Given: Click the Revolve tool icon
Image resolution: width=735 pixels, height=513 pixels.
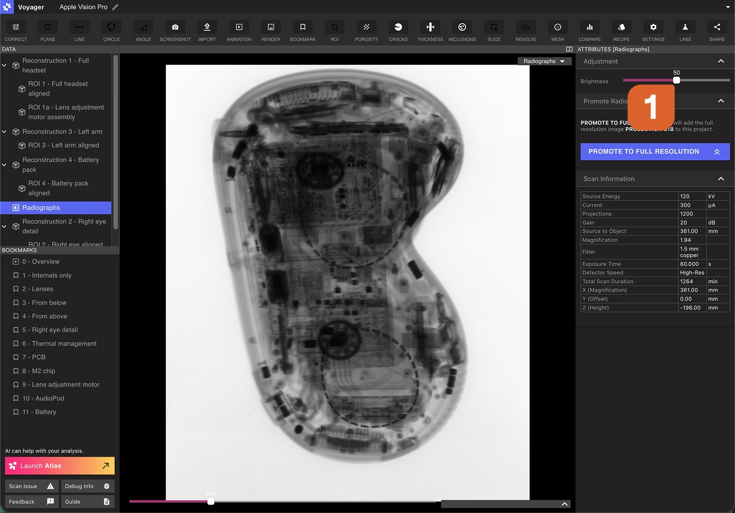Looking at the screenshot, I should 526,27.
